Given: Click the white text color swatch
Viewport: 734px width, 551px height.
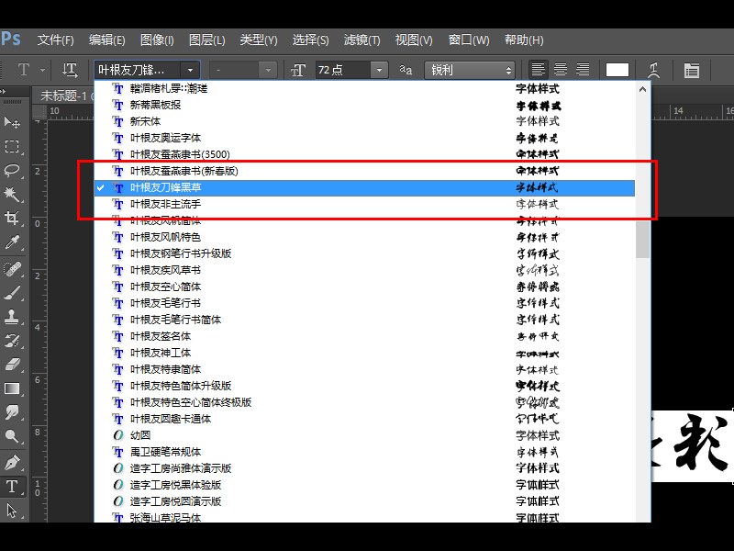Looking at the screenshot, I should [x=617, y=71].
